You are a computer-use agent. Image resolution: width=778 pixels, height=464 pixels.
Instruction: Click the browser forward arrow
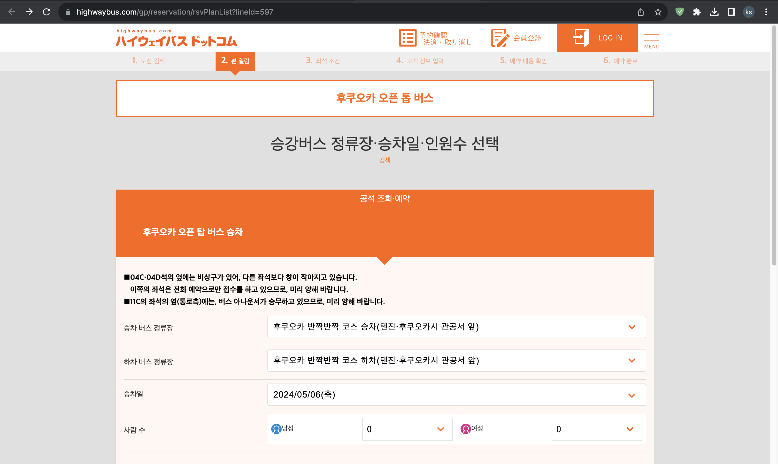coord(29,12)
